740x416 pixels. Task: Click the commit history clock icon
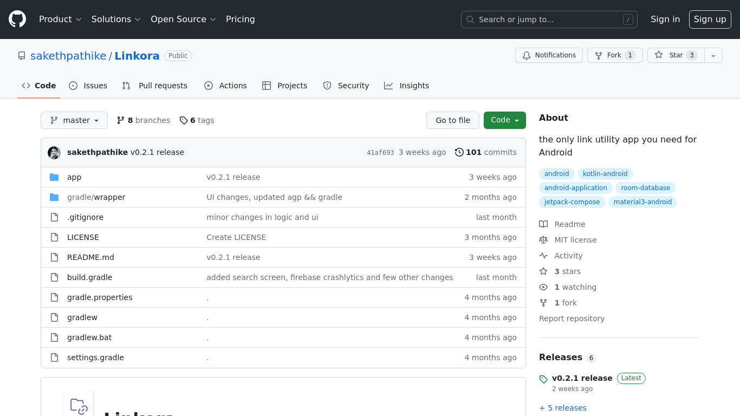tap(459, 152)
